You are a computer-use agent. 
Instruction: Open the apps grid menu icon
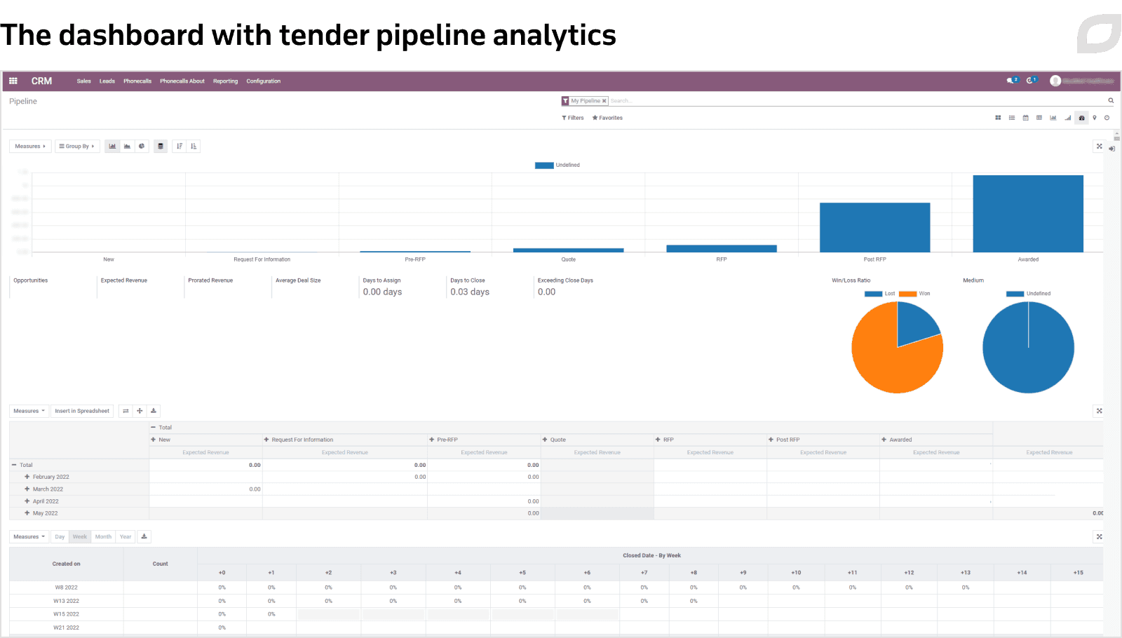pyautogui.click(x=13, y=81)
